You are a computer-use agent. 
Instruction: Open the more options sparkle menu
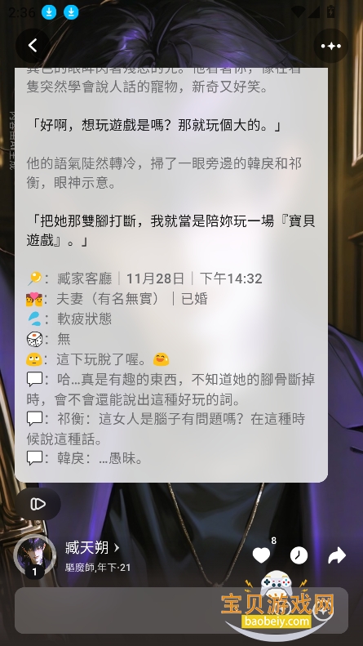click(331, 46)
